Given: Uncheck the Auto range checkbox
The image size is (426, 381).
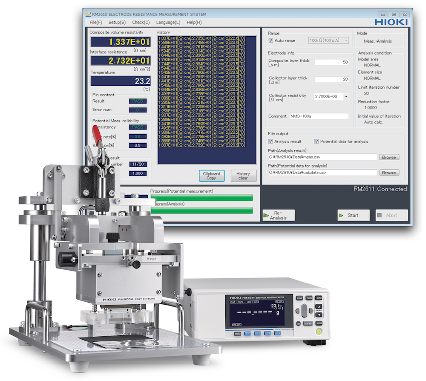Looking at the screenshot, I should 271,41.
